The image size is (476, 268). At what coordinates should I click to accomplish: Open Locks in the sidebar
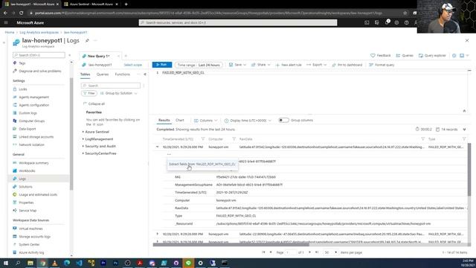23,89
